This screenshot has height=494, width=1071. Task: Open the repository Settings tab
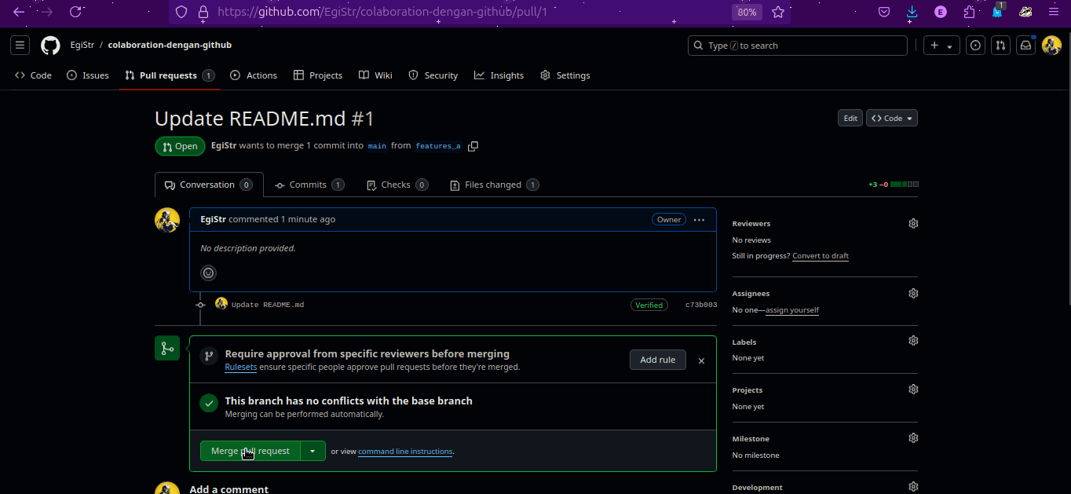(565, 75)
